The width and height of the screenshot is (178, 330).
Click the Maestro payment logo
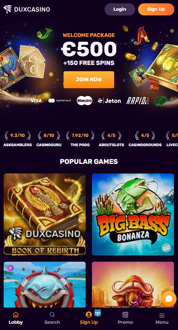[85, 101]
